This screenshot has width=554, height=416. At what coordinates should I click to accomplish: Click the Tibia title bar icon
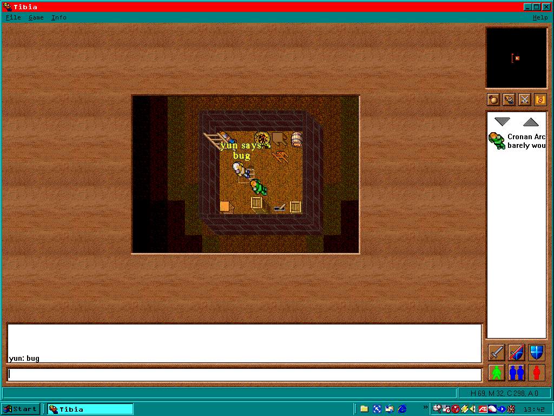(x=7, y=6)
